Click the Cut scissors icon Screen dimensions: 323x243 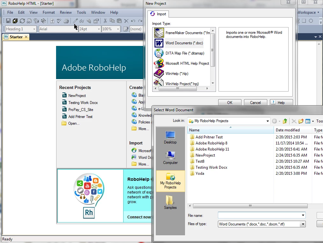tap(105, 21)
